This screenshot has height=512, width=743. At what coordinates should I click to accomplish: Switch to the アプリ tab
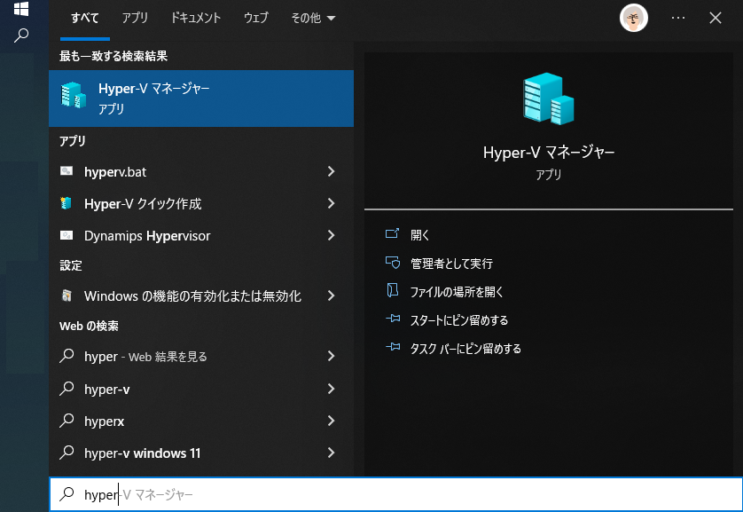click(x=135, y=18)
